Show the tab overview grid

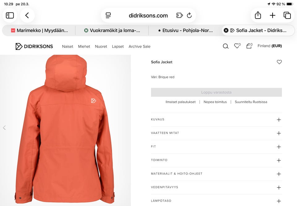coord(287,15)
